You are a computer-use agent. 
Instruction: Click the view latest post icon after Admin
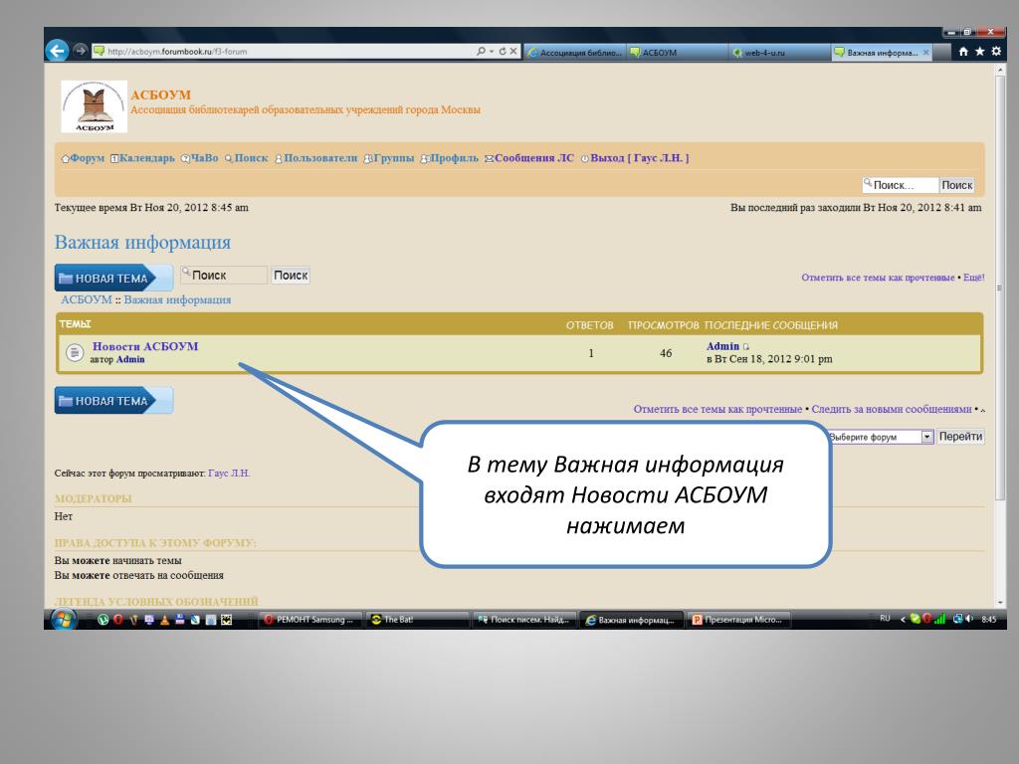click(746, 347)
